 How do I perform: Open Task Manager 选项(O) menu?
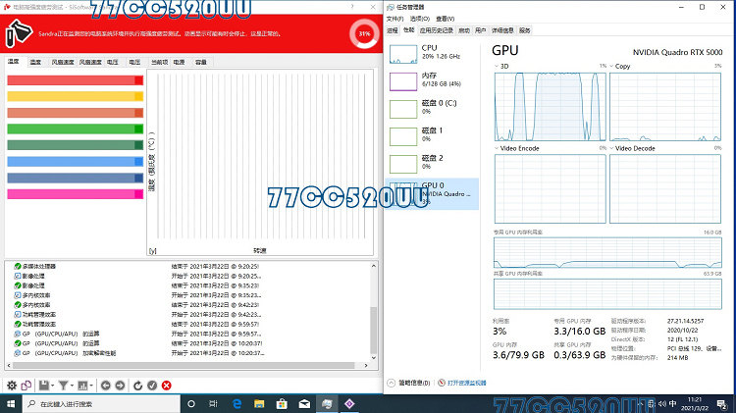coord(420,19)
